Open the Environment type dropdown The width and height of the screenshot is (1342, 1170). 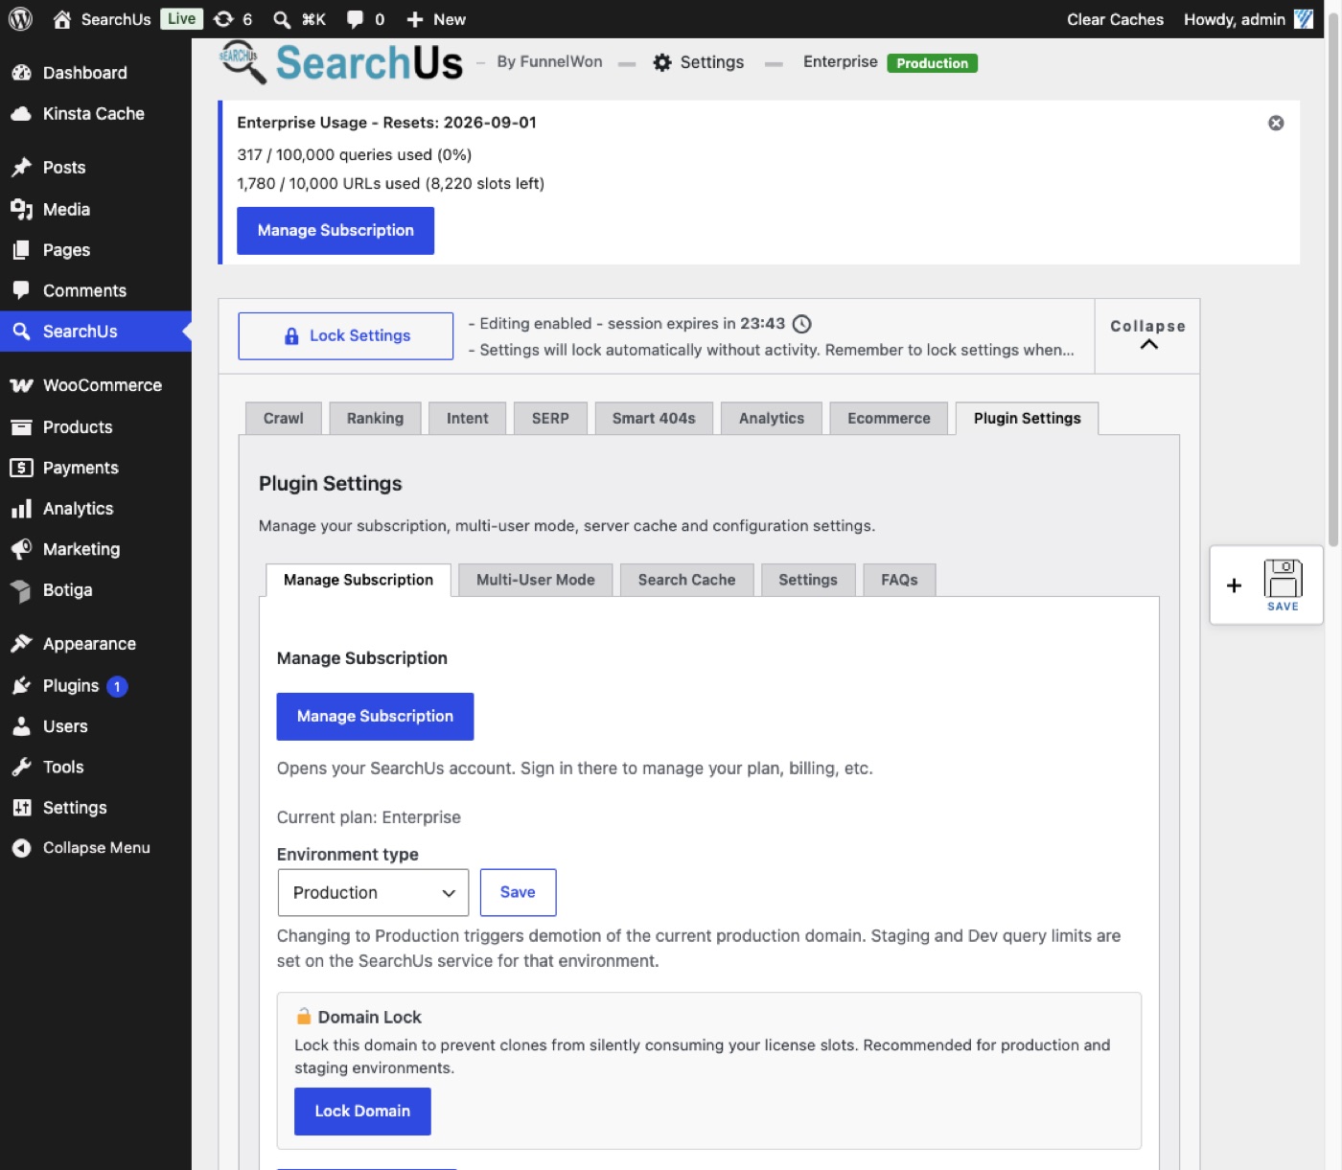click(x=373, y=893)
